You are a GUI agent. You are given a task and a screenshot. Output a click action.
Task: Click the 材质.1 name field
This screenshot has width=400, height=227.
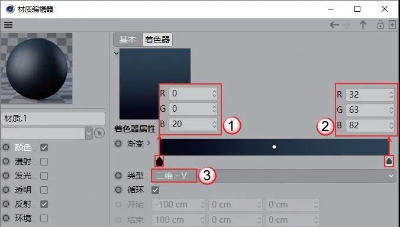53,118
